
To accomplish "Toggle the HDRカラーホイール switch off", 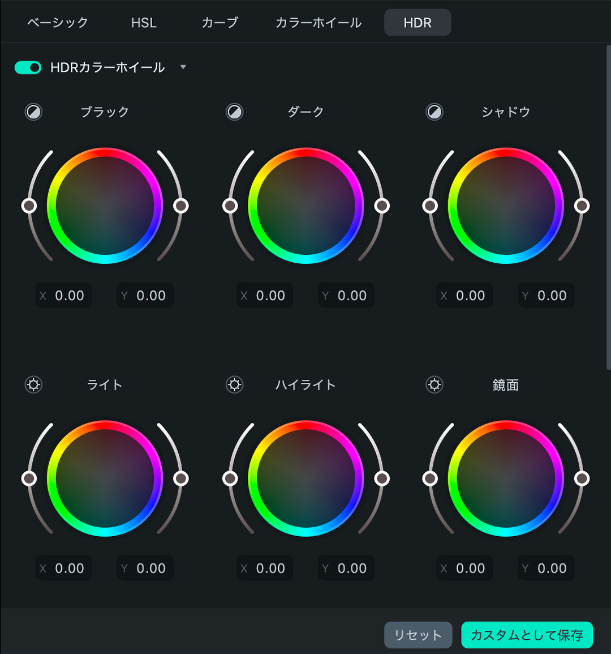I will tap(28, 67).
